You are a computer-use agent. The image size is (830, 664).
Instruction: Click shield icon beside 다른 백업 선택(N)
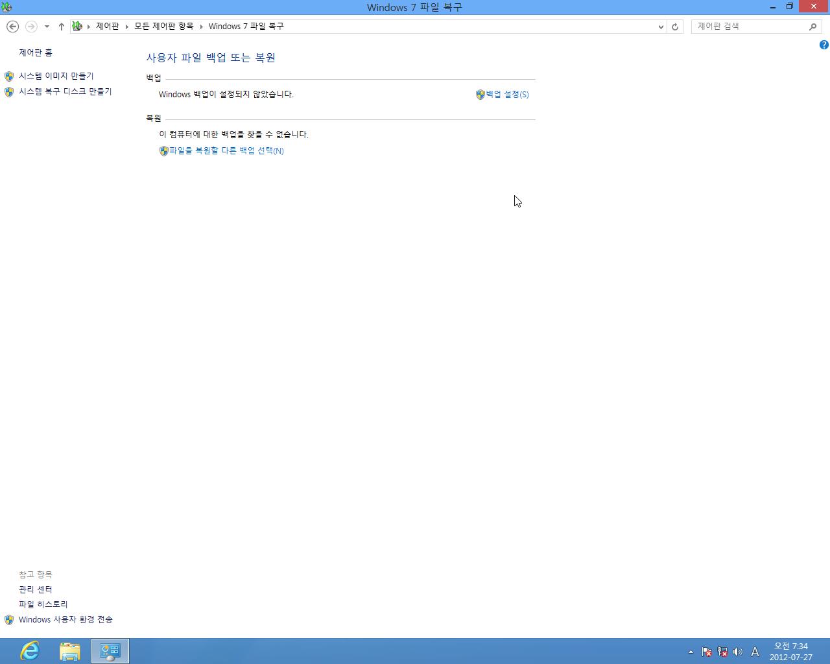point(164,151)
